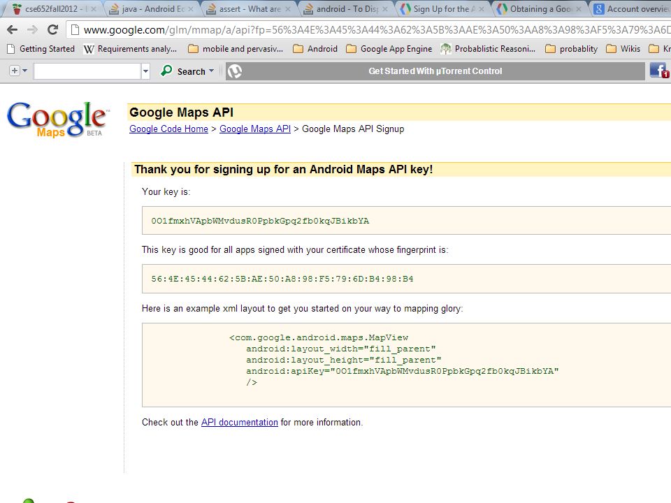The height and width of the screenshot is (503, 671).
Task: Click the Search toolbar button
Action: click(x=187, y=71)
